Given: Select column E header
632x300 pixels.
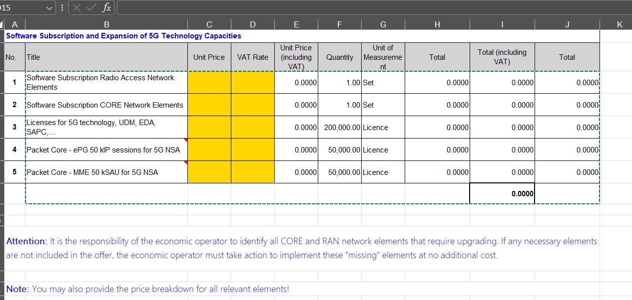Looking at the screenshot, I should [296, 24].
